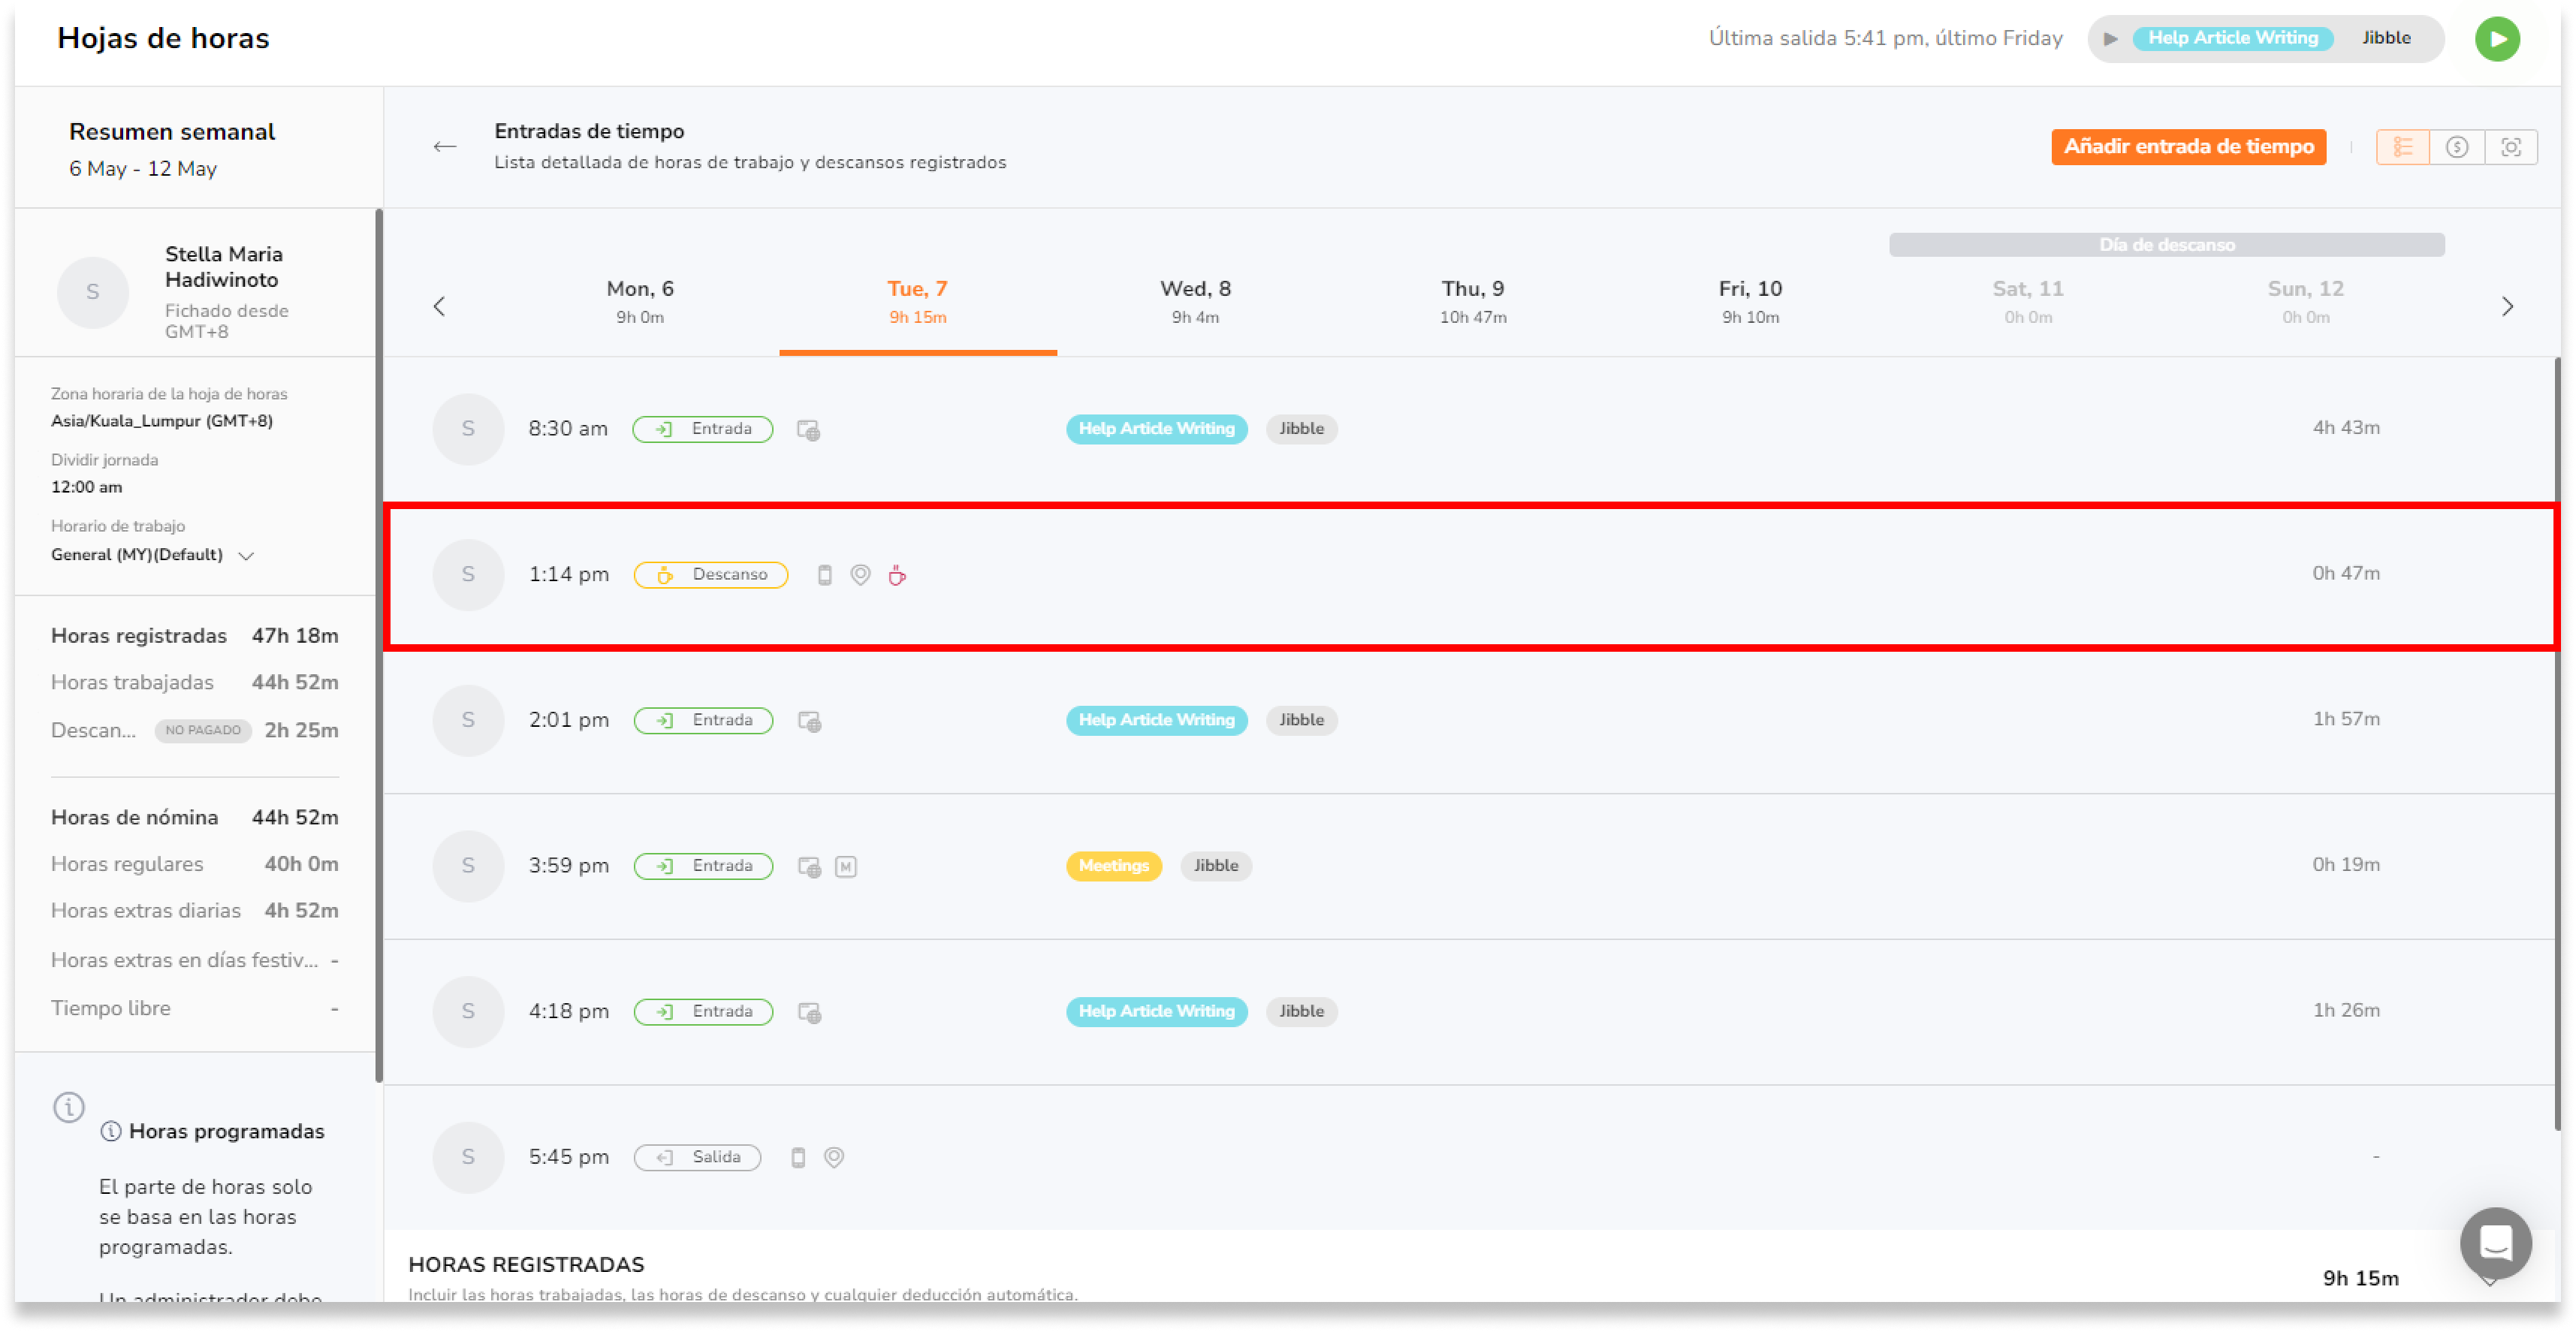Click the web browser icon on 8:30 am entry
2576x1332 pixels.
(808, 430)
